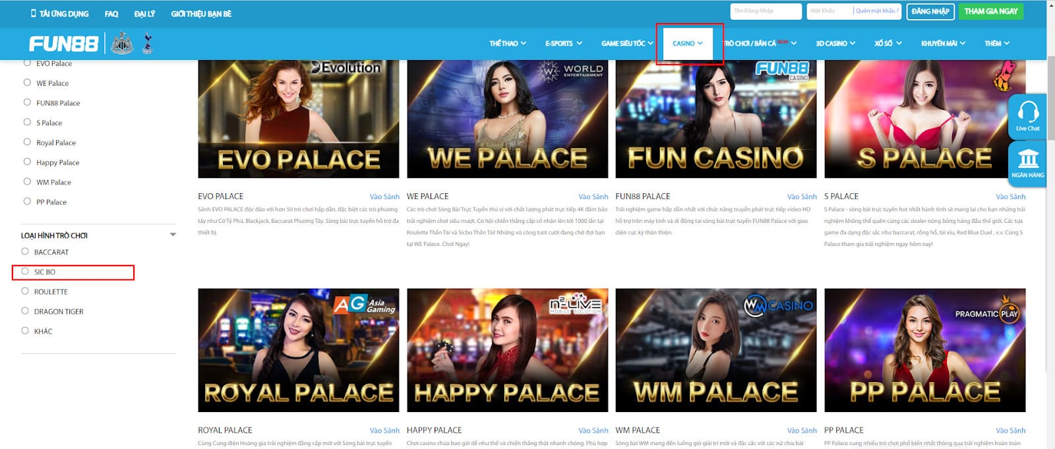The height and width of the screenshot is (449, 1055).
Task: Collapse the Loại Hình Trò Chơi section arrow
Action: point(173,235)
